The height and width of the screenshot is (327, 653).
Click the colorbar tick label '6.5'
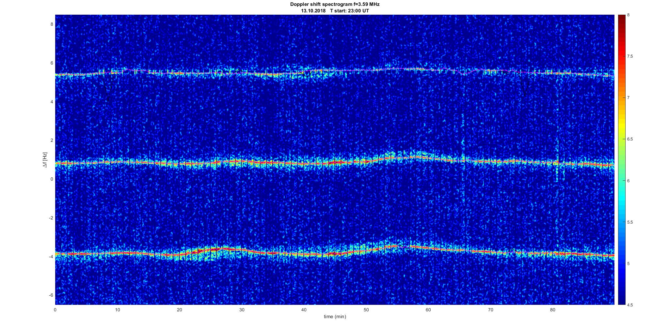pyautogui.click(x=630, y=139)
